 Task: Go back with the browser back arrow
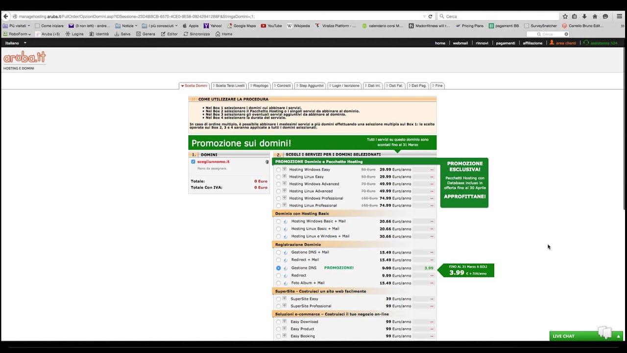click(x=5, y=16)
